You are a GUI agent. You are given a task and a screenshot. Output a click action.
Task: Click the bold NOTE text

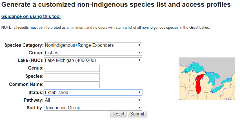coord(7,28)
